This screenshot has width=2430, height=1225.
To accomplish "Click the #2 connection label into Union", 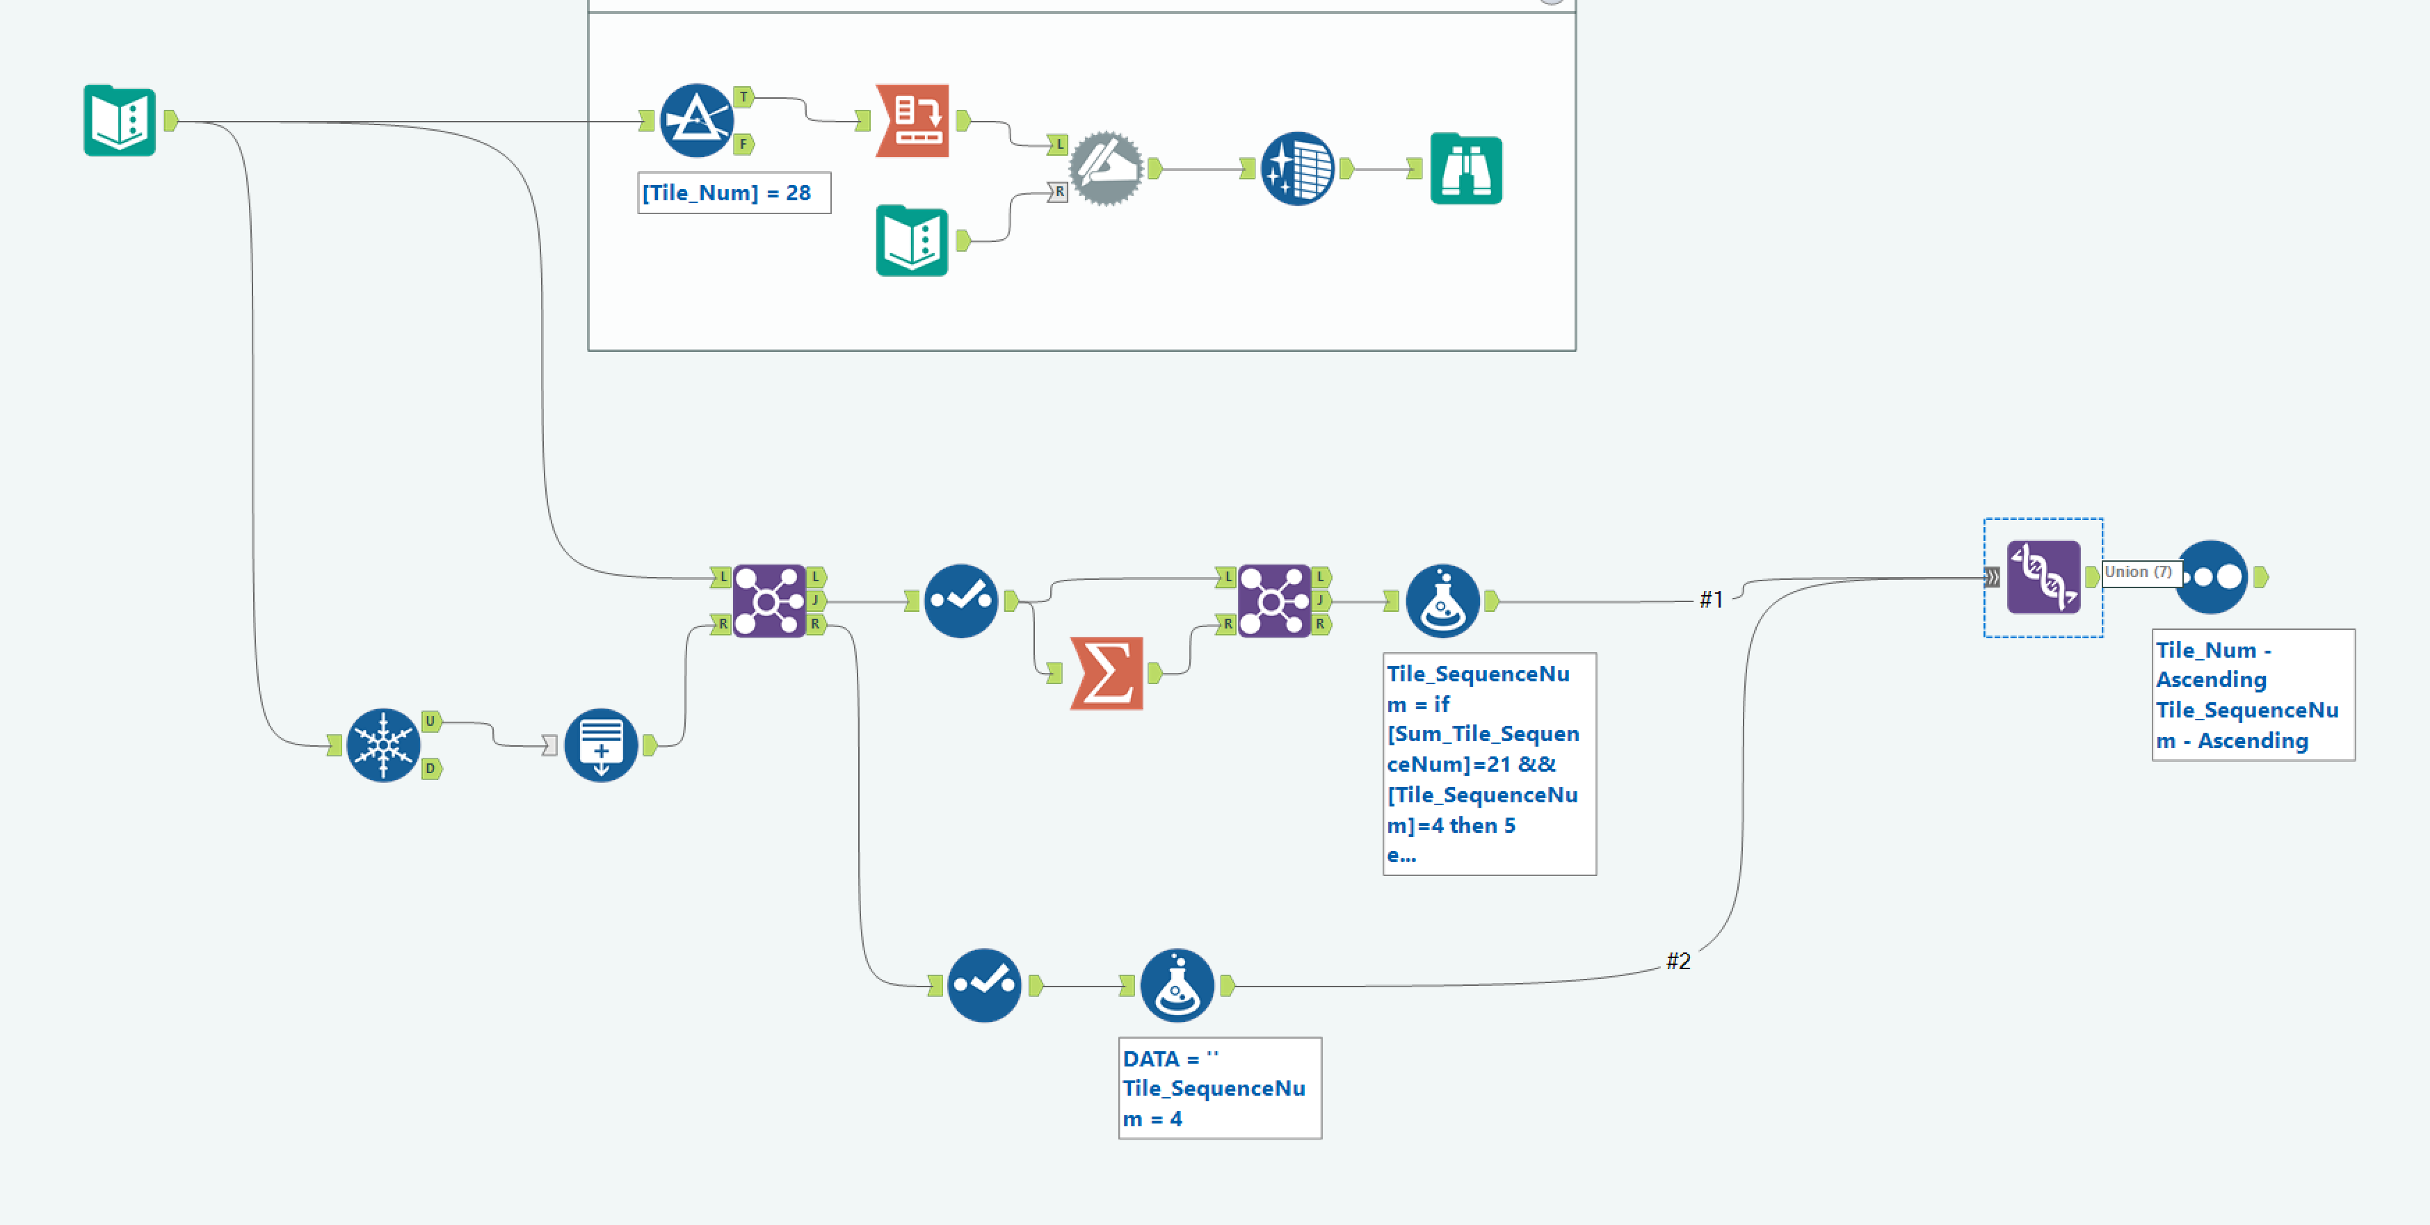I will coord(1678,961).
